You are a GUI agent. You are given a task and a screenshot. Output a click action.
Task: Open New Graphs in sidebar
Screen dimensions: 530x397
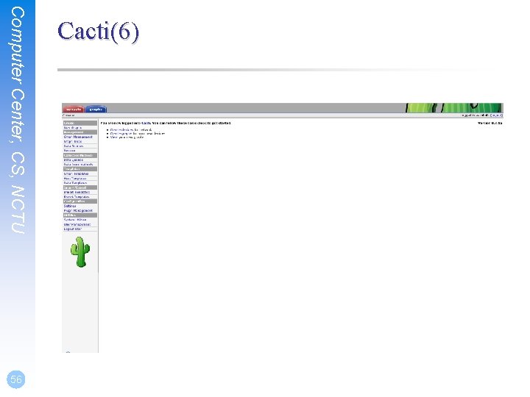pyautogui.click(x=73, y=128)
